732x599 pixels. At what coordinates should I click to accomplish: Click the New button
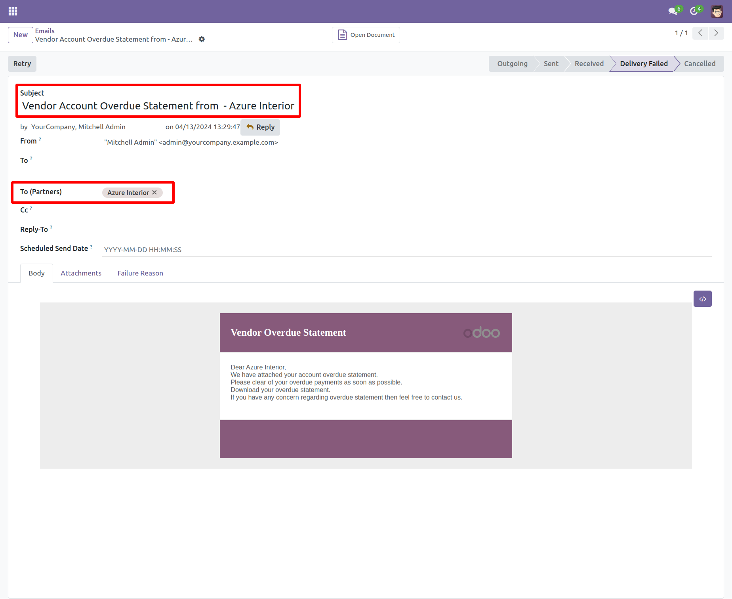(x=21, y=35)
